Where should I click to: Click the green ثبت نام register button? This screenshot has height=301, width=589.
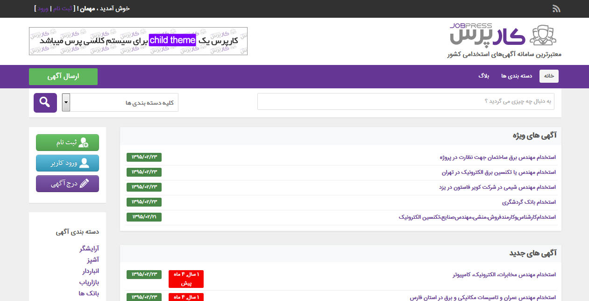[67, 143]
